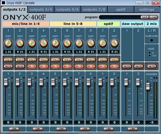Mute the 2 mix master
This screenshot has width=161, height=134.
[x=152, y=66]
